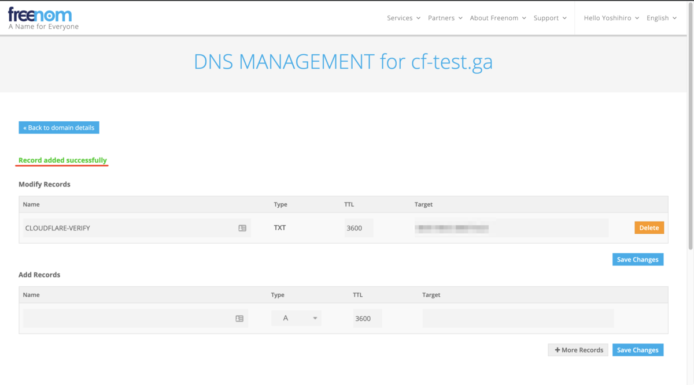Click Back to domain details button
The width and height of the screenshot is (694, 385).
59,128
